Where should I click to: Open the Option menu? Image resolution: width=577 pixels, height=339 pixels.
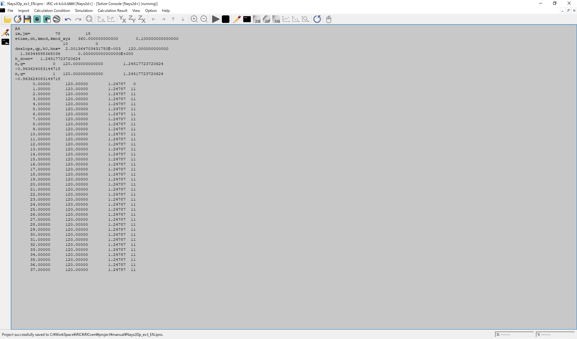click(x=151, y=11)
